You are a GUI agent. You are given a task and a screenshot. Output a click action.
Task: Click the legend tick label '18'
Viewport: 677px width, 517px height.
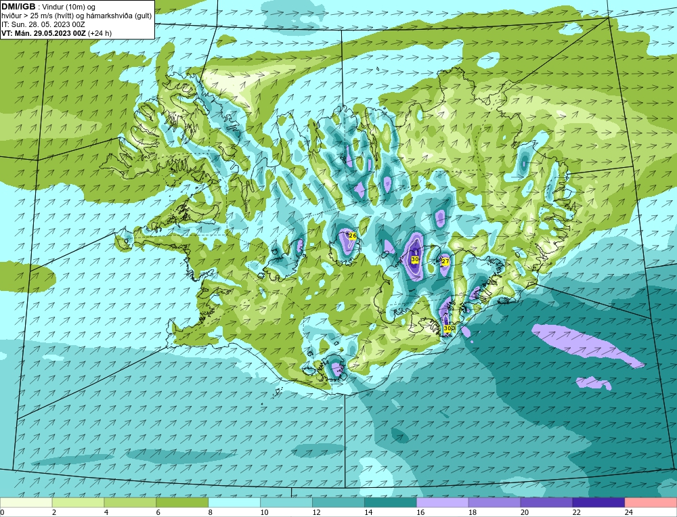point(473,512)
